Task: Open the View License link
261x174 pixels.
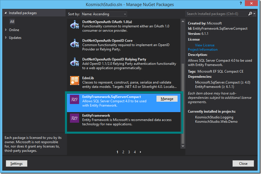Action: (205, 45)
